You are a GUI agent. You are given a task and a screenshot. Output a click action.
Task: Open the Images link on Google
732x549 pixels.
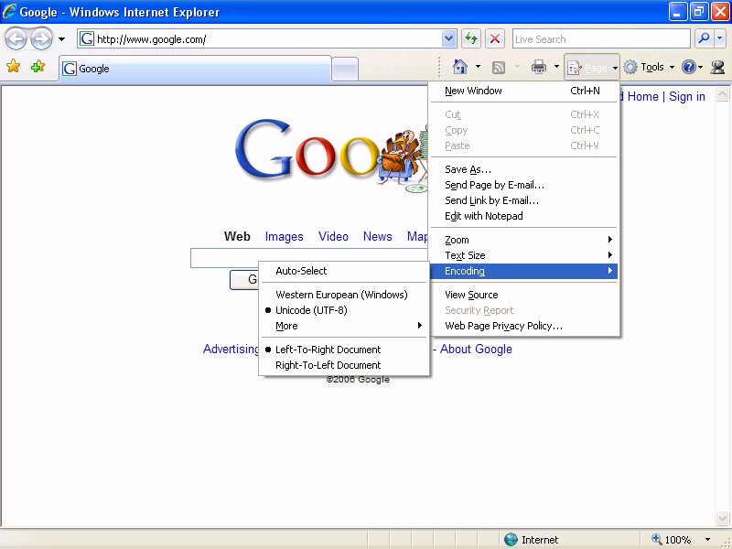tap(284, 237)
